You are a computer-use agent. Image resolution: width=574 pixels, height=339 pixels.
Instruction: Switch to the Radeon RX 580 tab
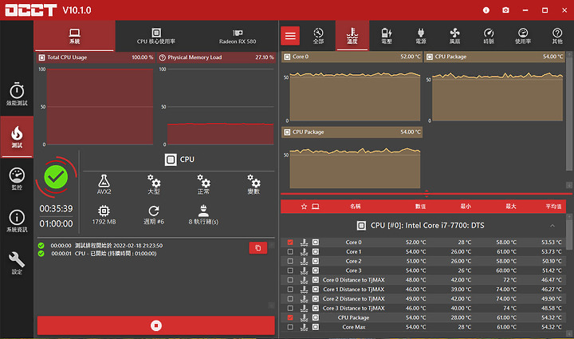click(238, 36)
